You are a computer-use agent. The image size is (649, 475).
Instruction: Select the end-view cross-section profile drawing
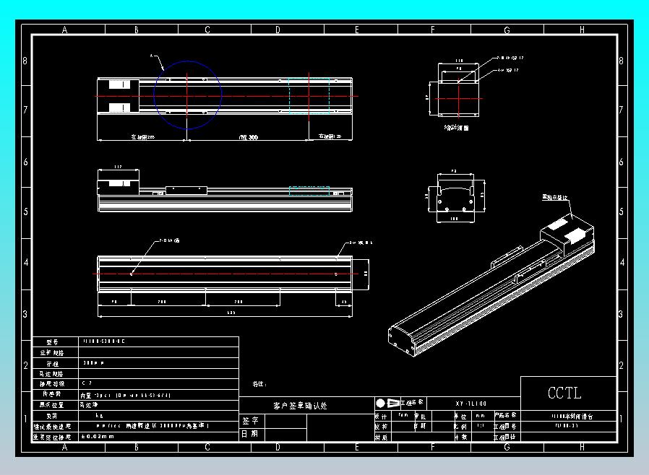coord(455,195)
